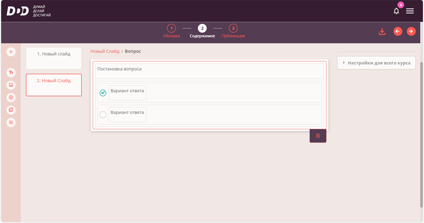The width and height of the screenshot is (424, 223).
Task: Select the text block tool icon
Action: click(11, 72)
